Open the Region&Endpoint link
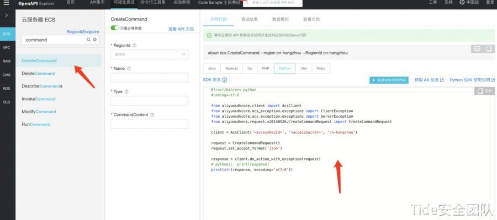This screenshot has width=497, height=220. pyautogui.click(x=83, y=31)
